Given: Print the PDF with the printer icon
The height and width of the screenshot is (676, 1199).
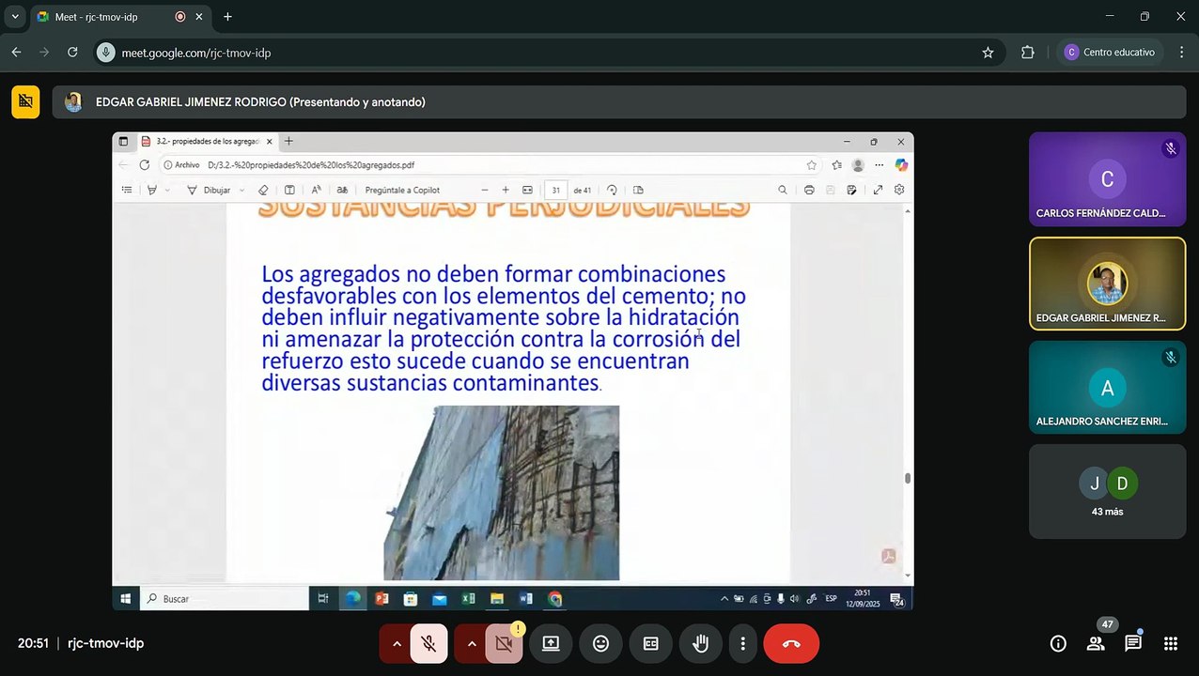Looking at the screenshot, I should (x=809, y=190).
